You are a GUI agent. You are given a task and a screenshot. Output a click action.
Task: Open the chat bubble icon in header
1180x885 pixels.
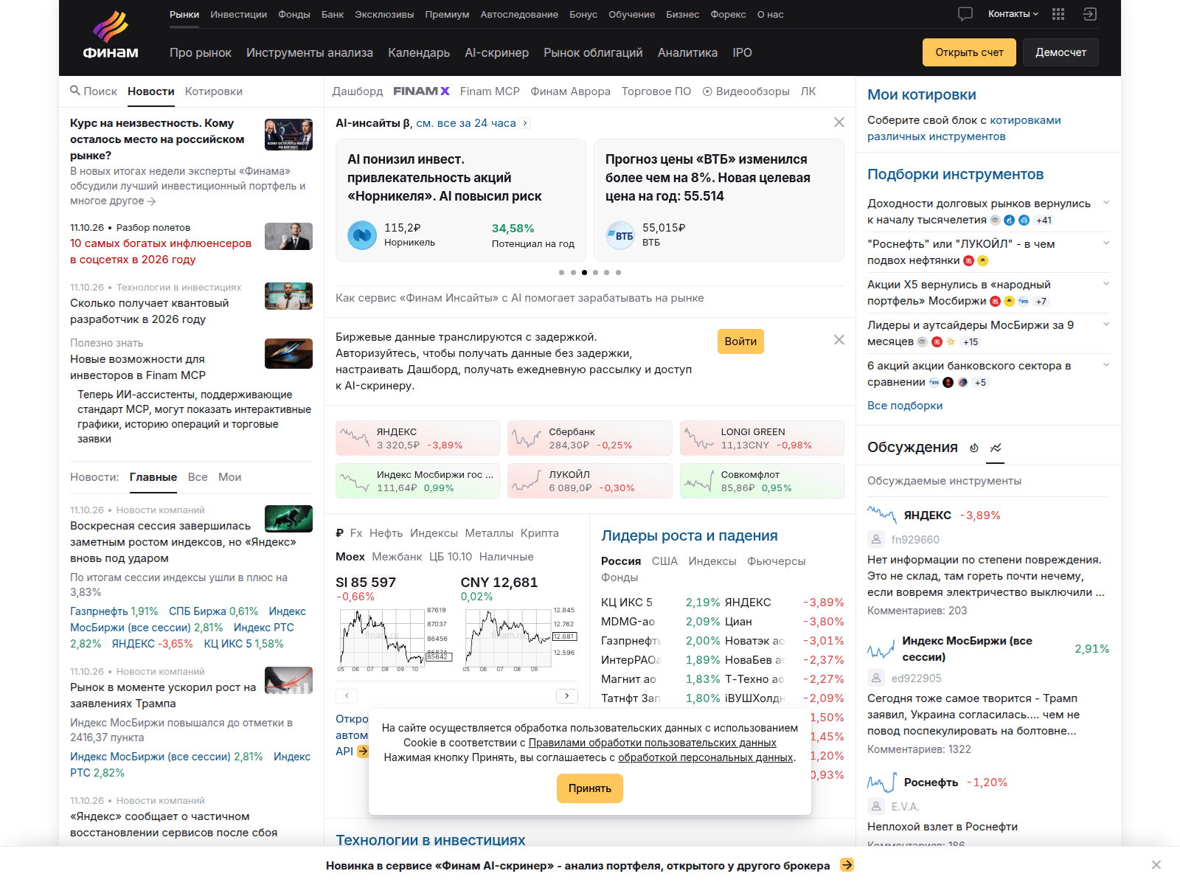tap(965, 14)
